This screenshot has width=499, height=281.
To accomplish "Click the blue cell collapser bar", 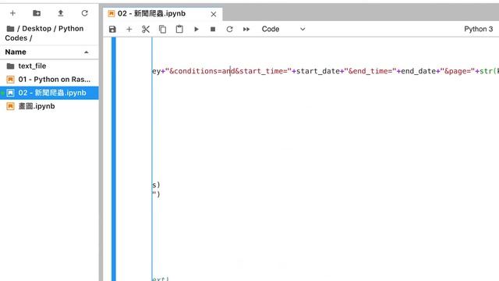I will coord(114,158).
